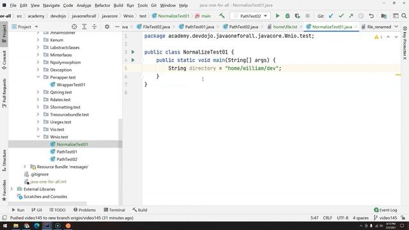Switch to PathTest01.java tab
The image size is (409, 230).
tap(199, 27)
